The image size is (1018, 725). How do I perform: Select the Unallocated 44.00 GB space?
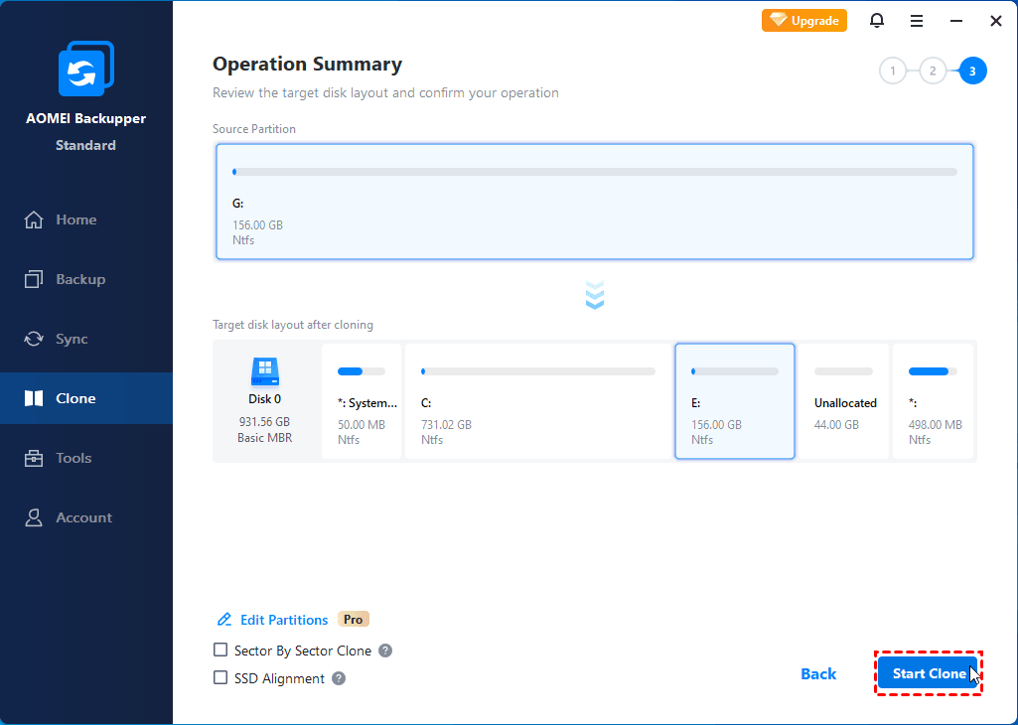pos(843,401)
